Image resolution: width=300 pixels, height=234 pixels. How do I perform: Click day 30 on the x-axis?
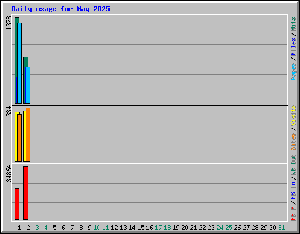[272, 228]
